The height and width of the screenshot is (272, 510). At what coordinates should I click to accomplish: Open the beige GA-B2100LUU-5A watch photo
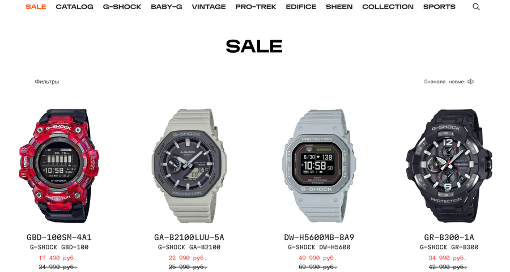tap(189, 166)
